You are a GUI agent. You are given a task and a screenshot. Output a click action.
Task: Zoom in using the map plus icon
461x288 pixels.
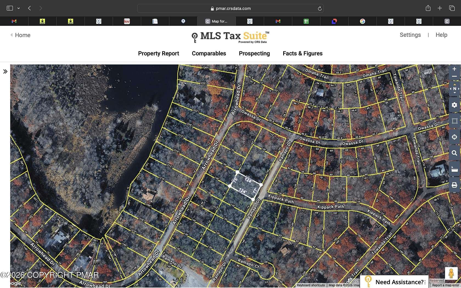[454, 69]
